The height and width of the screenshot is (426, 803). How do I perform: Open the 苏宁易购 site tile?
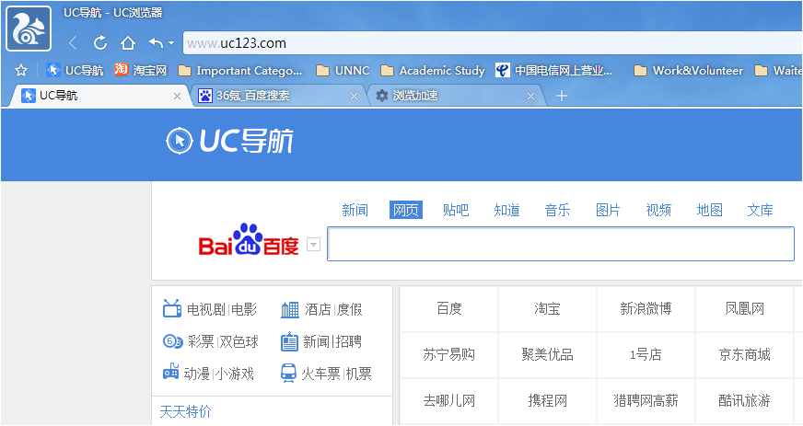pyautogui.click(x=448, y=355)
